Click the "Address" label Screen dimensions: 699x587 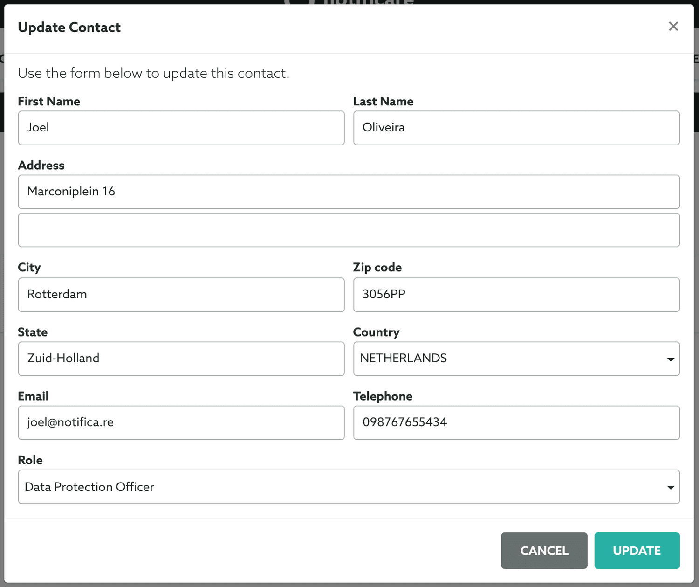41,165
